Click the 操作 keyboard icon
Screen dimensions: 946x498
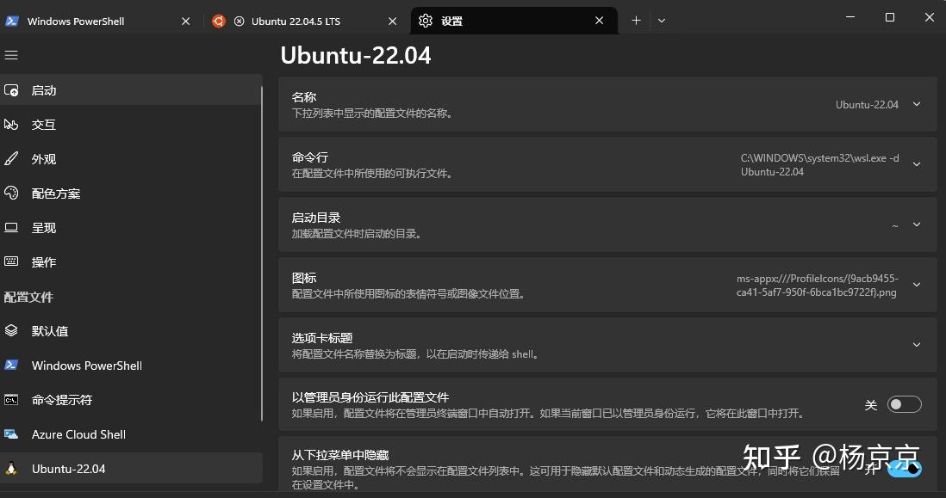pos(11,261)
